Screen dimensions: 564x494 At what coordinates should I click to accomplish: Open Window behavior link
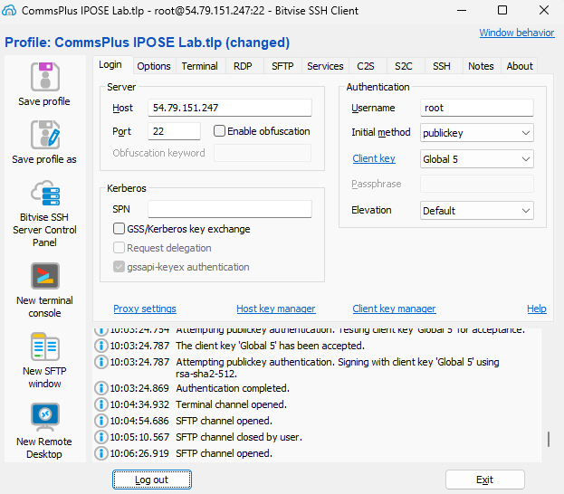coord(517,33)
